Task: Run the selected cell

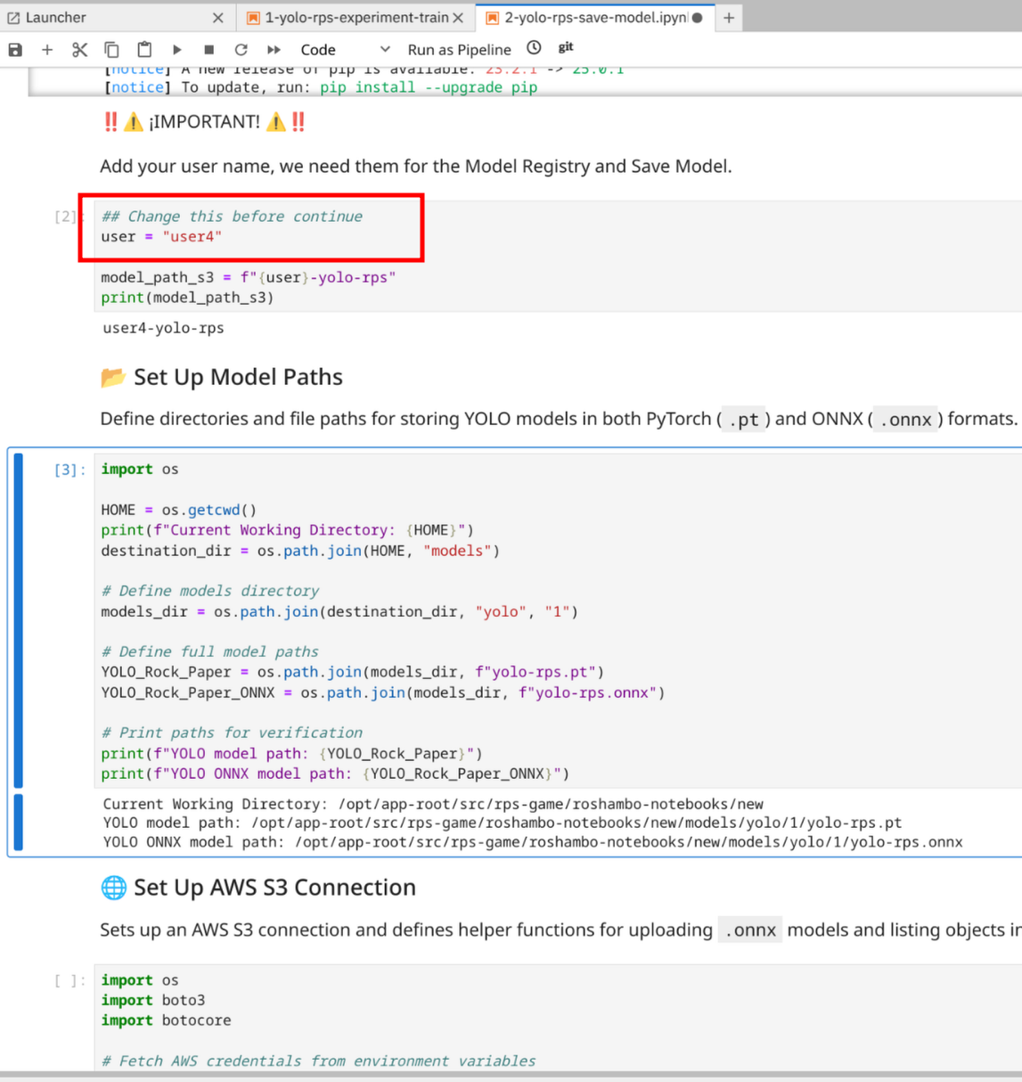Action: (x=176, y=50)
